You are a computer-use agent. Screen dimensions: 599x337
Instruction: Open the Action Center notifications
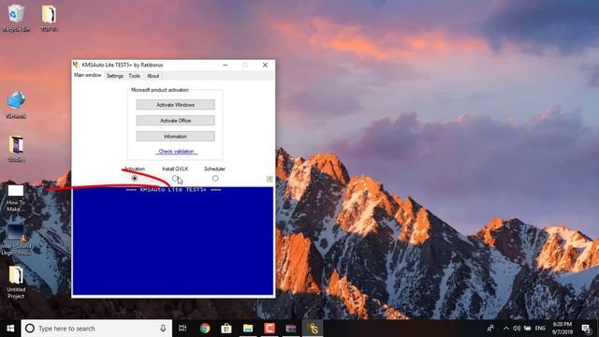point(587,329)
